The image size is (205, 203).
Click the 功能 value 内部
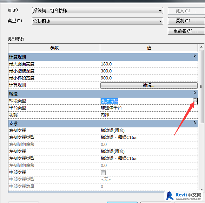149,115
